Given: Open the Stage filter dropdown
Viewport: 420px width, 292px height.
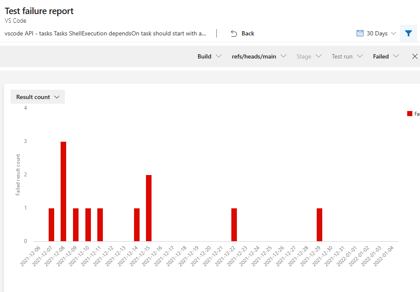Looking at the screenshot, I should click(x=309, y=56).
